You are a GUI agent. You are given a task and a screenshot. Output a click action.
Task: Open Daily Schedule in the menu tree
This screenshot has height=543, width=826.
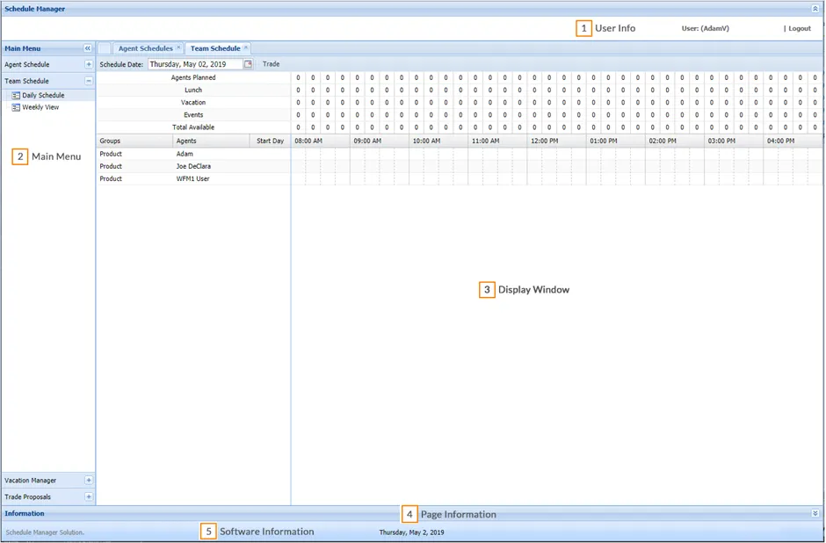43,95
